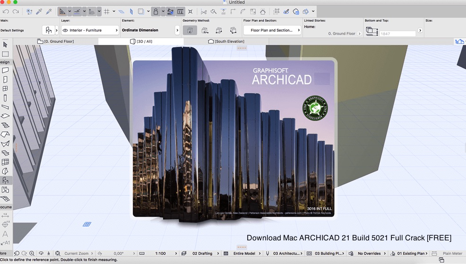This screenshot has width=466, height=264.
Task: Click the scissors Split tool icon
Action: pos(204,12)
